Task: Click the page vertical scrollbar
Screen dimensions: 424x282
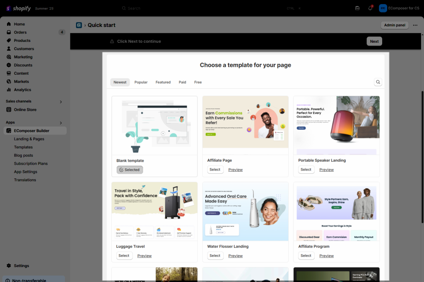Action: pyautogui.click(x=422, y=157)
